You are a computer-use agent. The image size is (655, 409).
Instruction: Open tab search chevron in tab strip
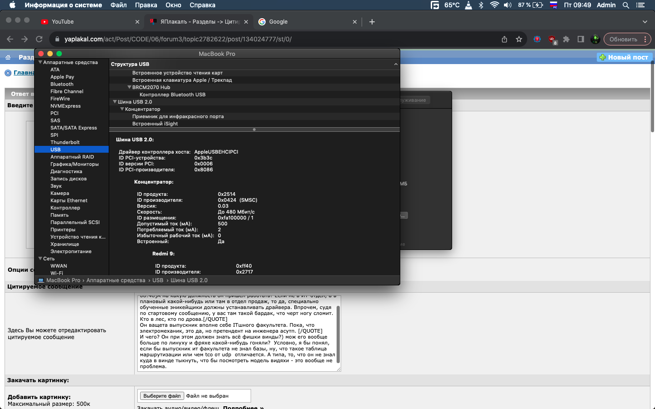[645, 22]
